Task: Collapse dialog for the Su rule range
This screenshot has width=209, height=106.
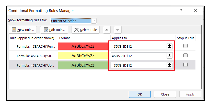Action: click(170, 56)
